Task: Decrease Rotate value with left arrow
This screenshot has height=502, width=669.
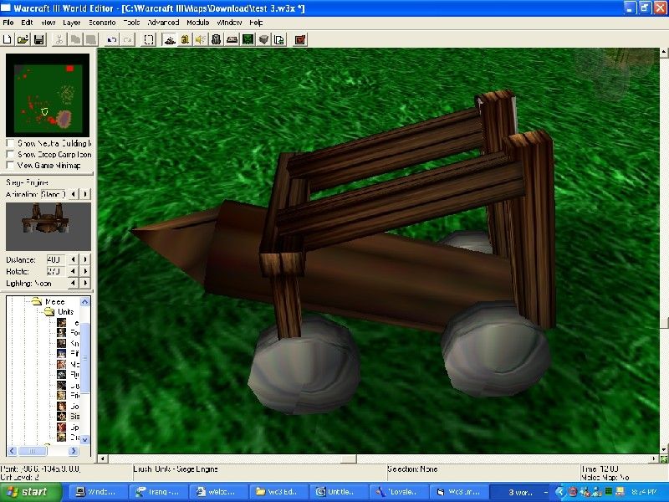Action: point(74,271)
